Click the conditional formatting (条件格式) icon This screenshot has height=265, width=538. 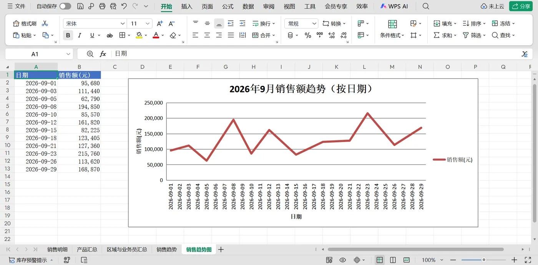pyautogui.click(x=392, y=24)
